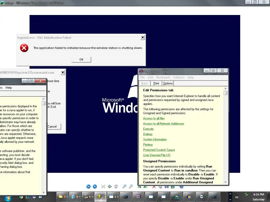Image resolution: width=270 pixels, height=202 pixels.
Task: Click the blue help icon in viewer toolbar
Action: pos(181,187)
